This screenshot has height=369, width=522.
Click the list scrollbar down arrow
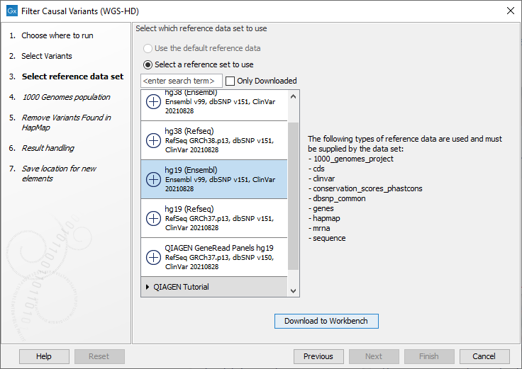294,290
